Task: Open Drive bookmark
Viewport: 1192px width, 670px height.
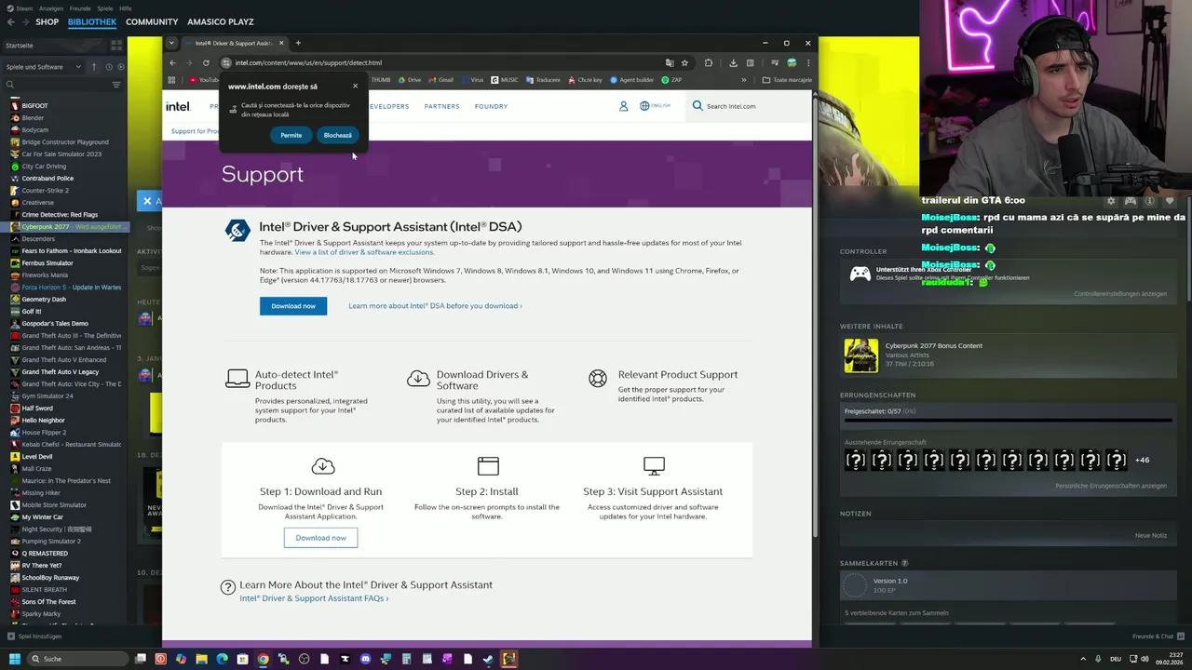Action: [410, 80]
